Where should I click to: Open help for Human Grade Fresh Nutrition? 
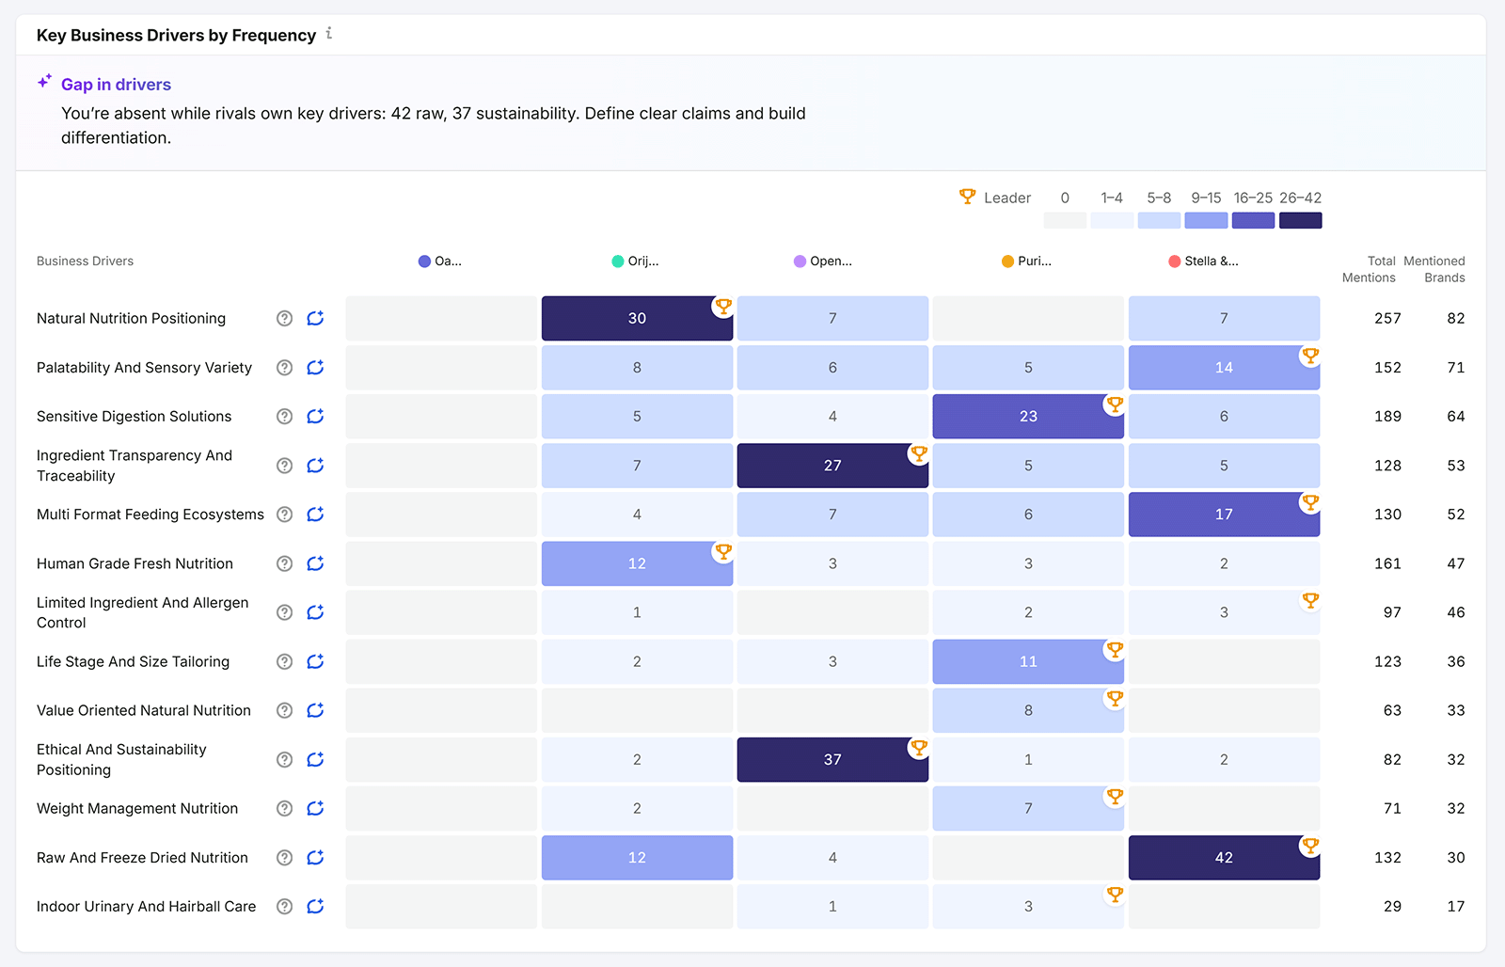pyautogui.click(x=284, y=563)
